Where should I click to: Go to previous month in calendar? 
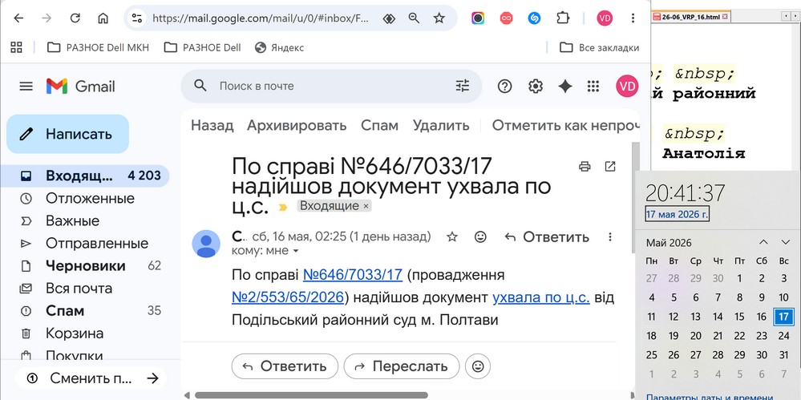pos(763,242)
